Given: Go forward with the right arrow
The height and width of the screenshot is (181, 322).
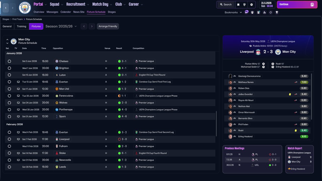Looking at the screenshot, I should click(13, 8).
